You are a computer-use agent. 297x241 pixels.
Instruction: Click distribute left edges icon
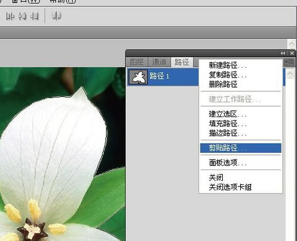click(x=10, y=16)
